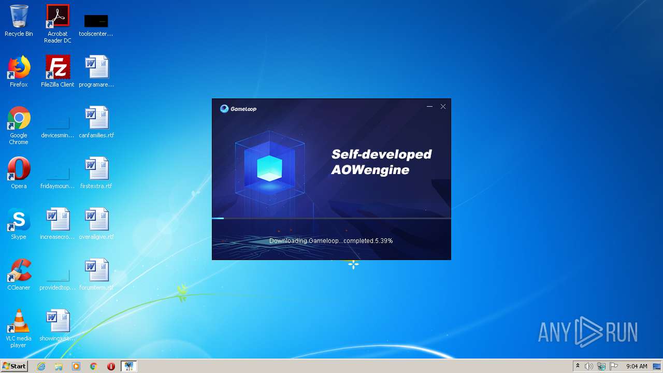Open canfamilies.rtf document

[96, 122]
